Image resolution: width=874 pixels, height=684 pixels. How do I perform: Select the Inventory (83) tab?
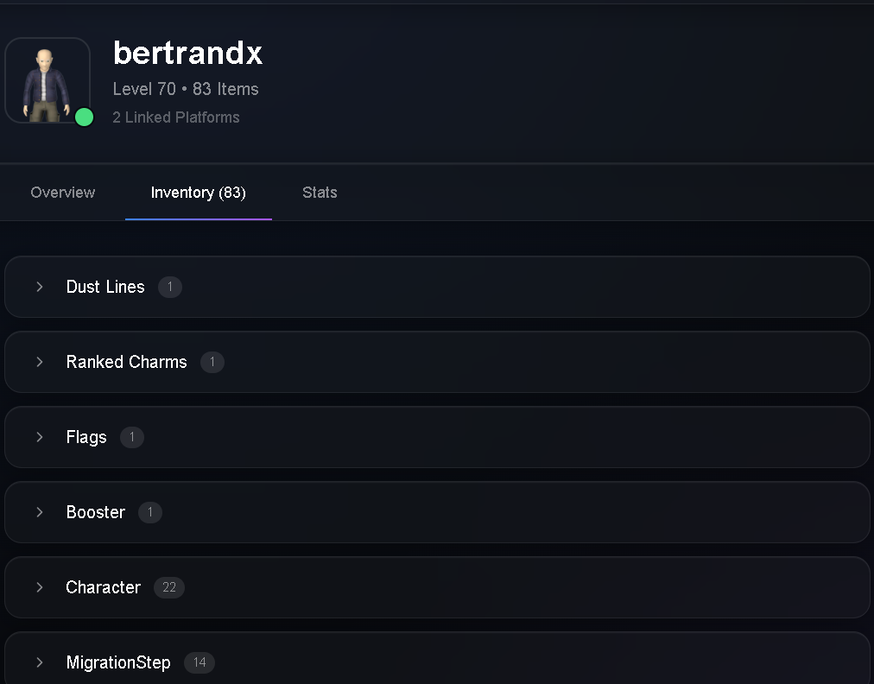click(x=199, y=193)
